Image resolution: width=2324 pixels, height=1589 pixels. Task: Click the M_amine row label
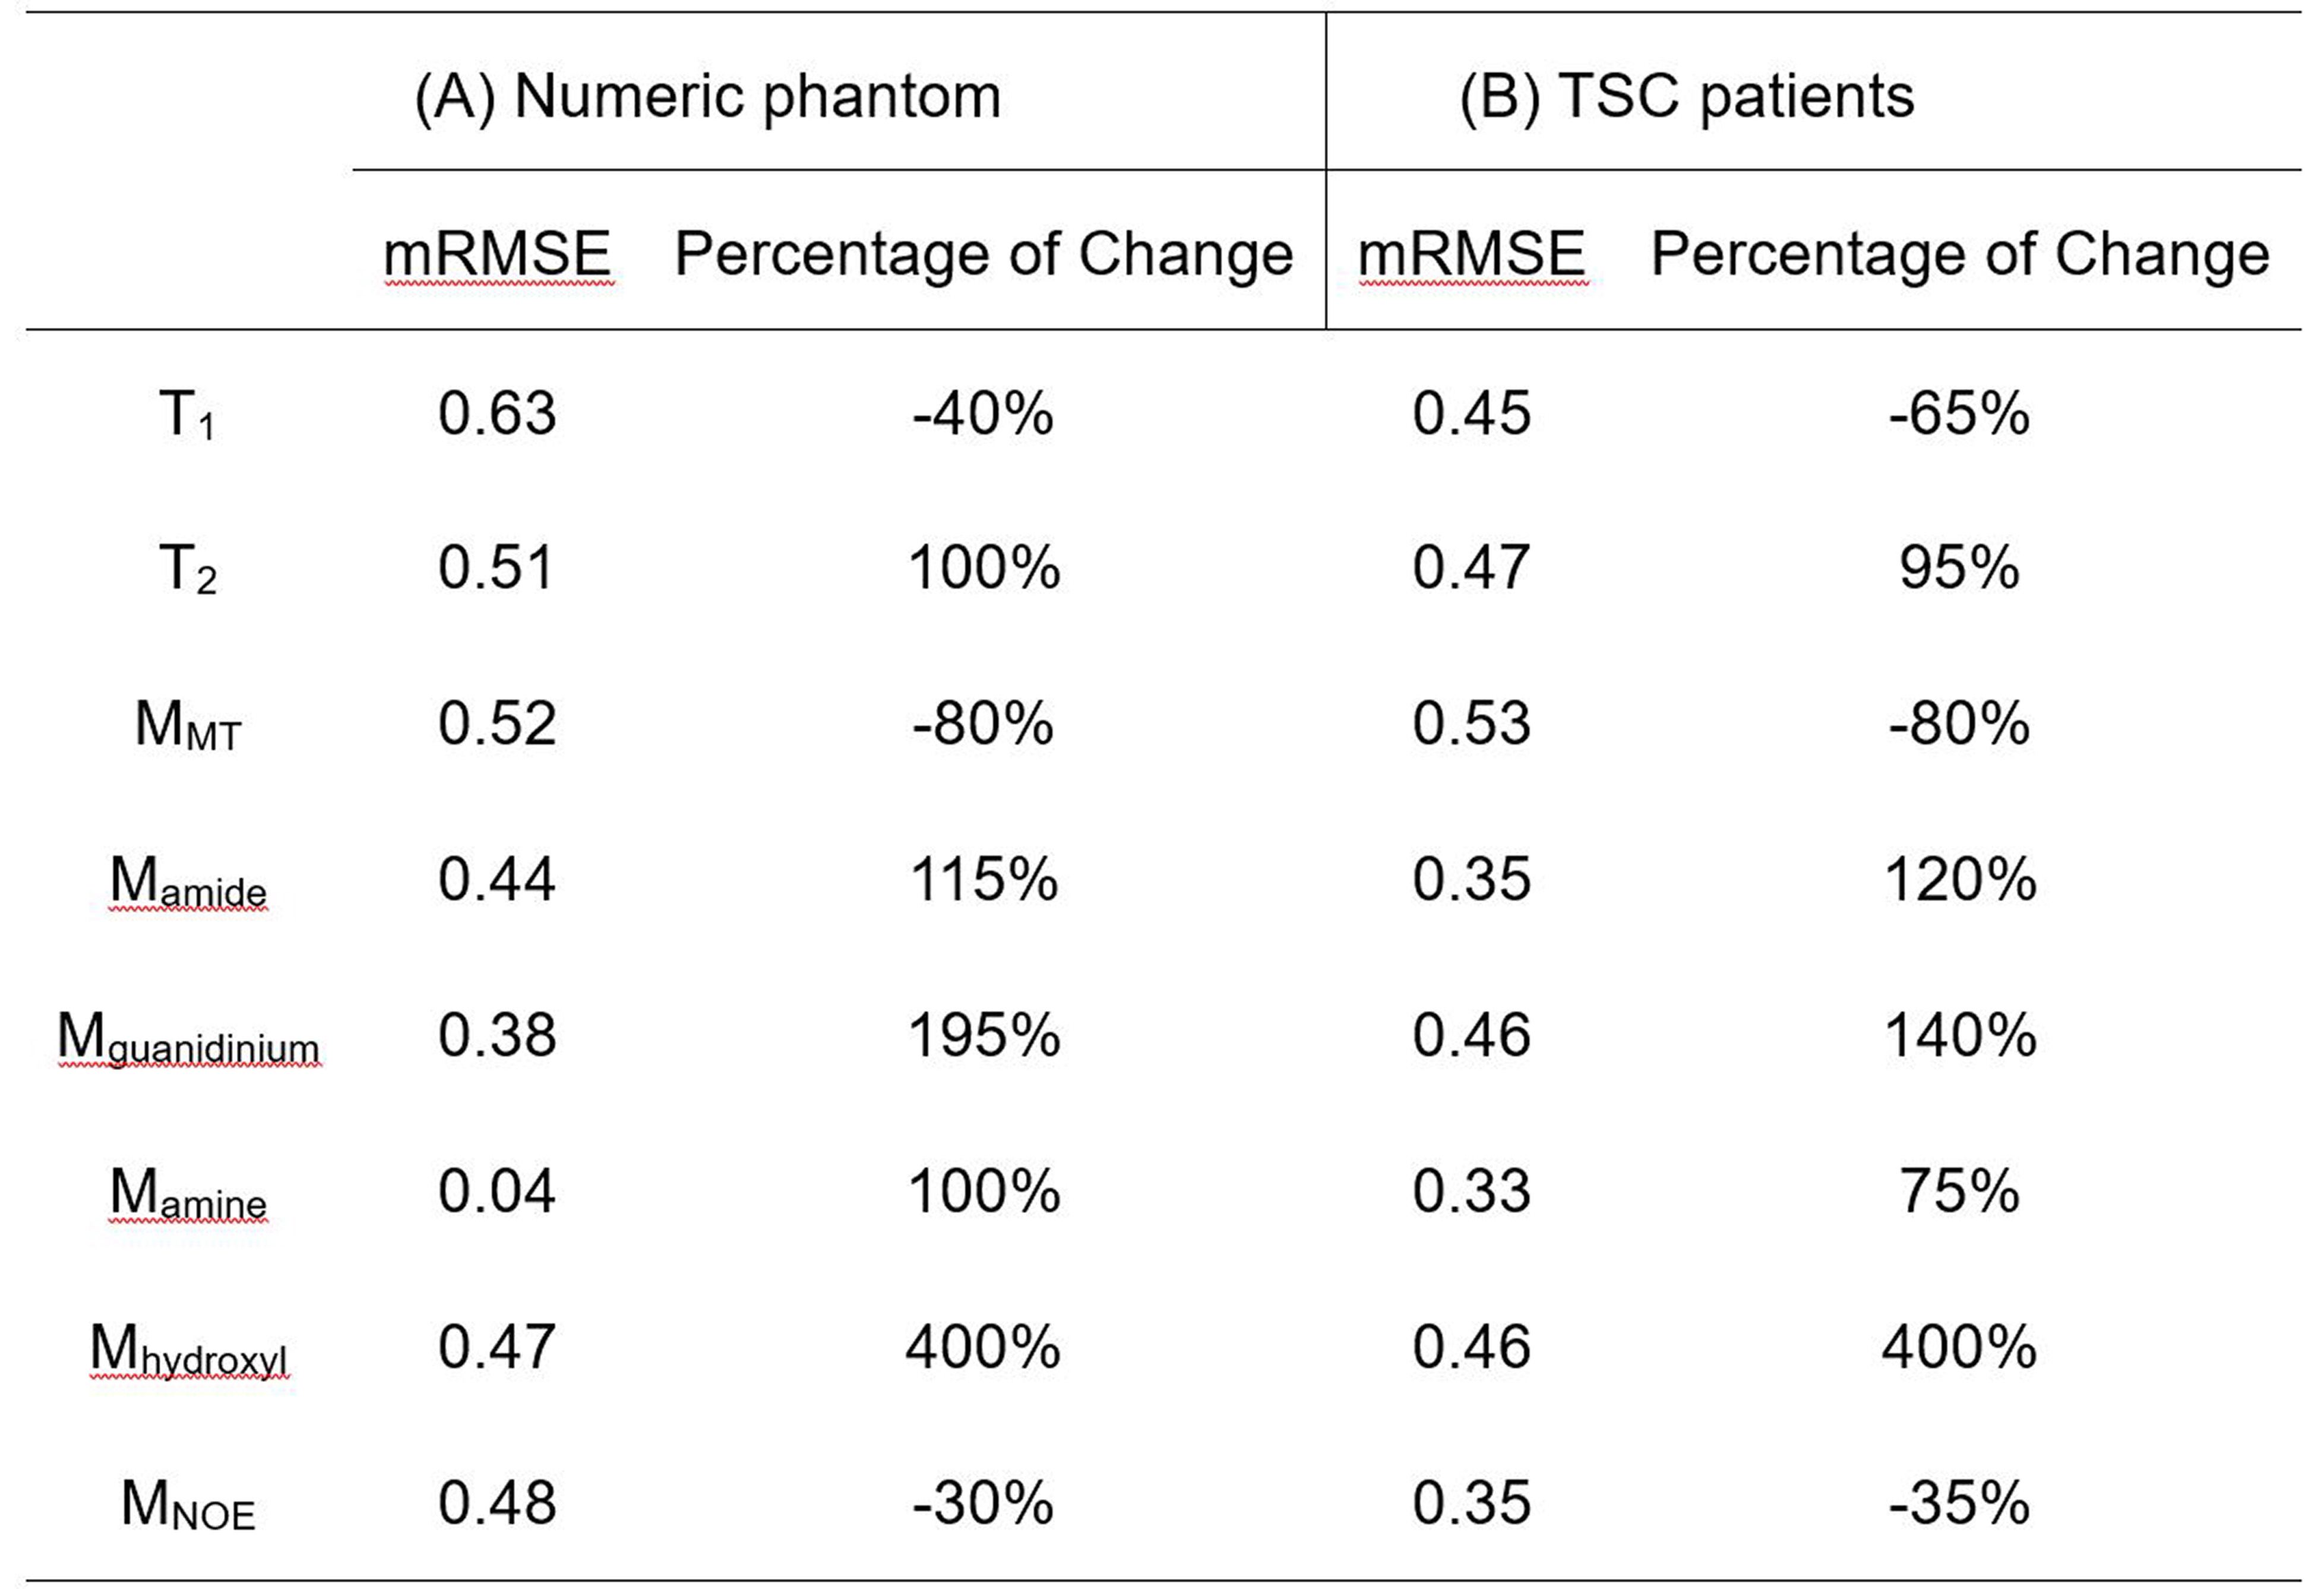click(x=187, y=1192)
